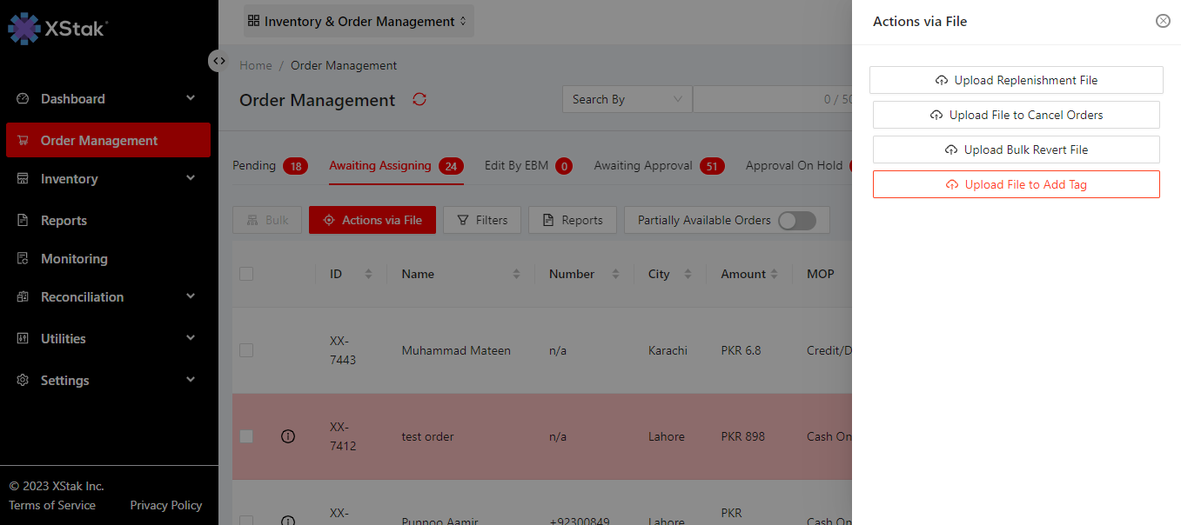Select the checkbox for order XX-7443
Viewport: 1181px width, 525px height.
(x=246, y=350)
